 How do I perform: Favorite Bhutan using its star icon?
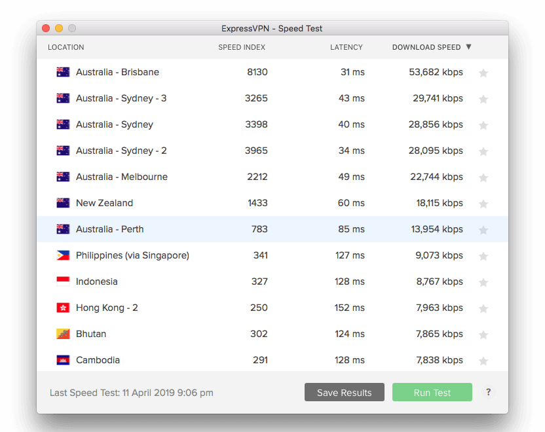click(x=483, y=334)
